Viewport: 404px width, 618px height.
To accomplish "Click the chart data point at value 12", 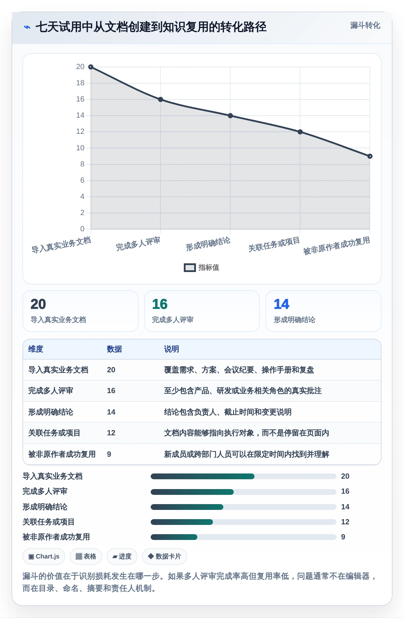I will coord(300,132).
